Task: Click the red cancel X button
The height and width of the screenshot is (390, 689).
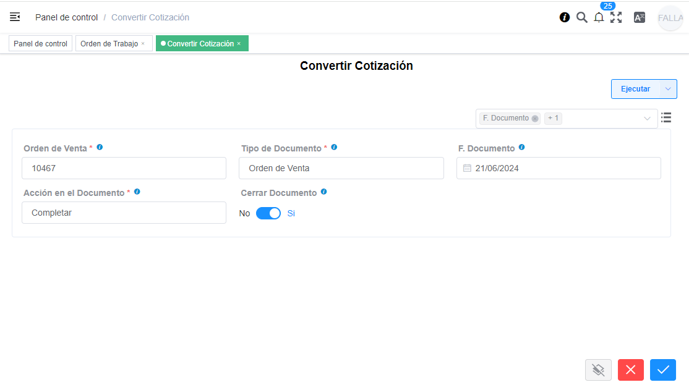Action: point(630,370)
